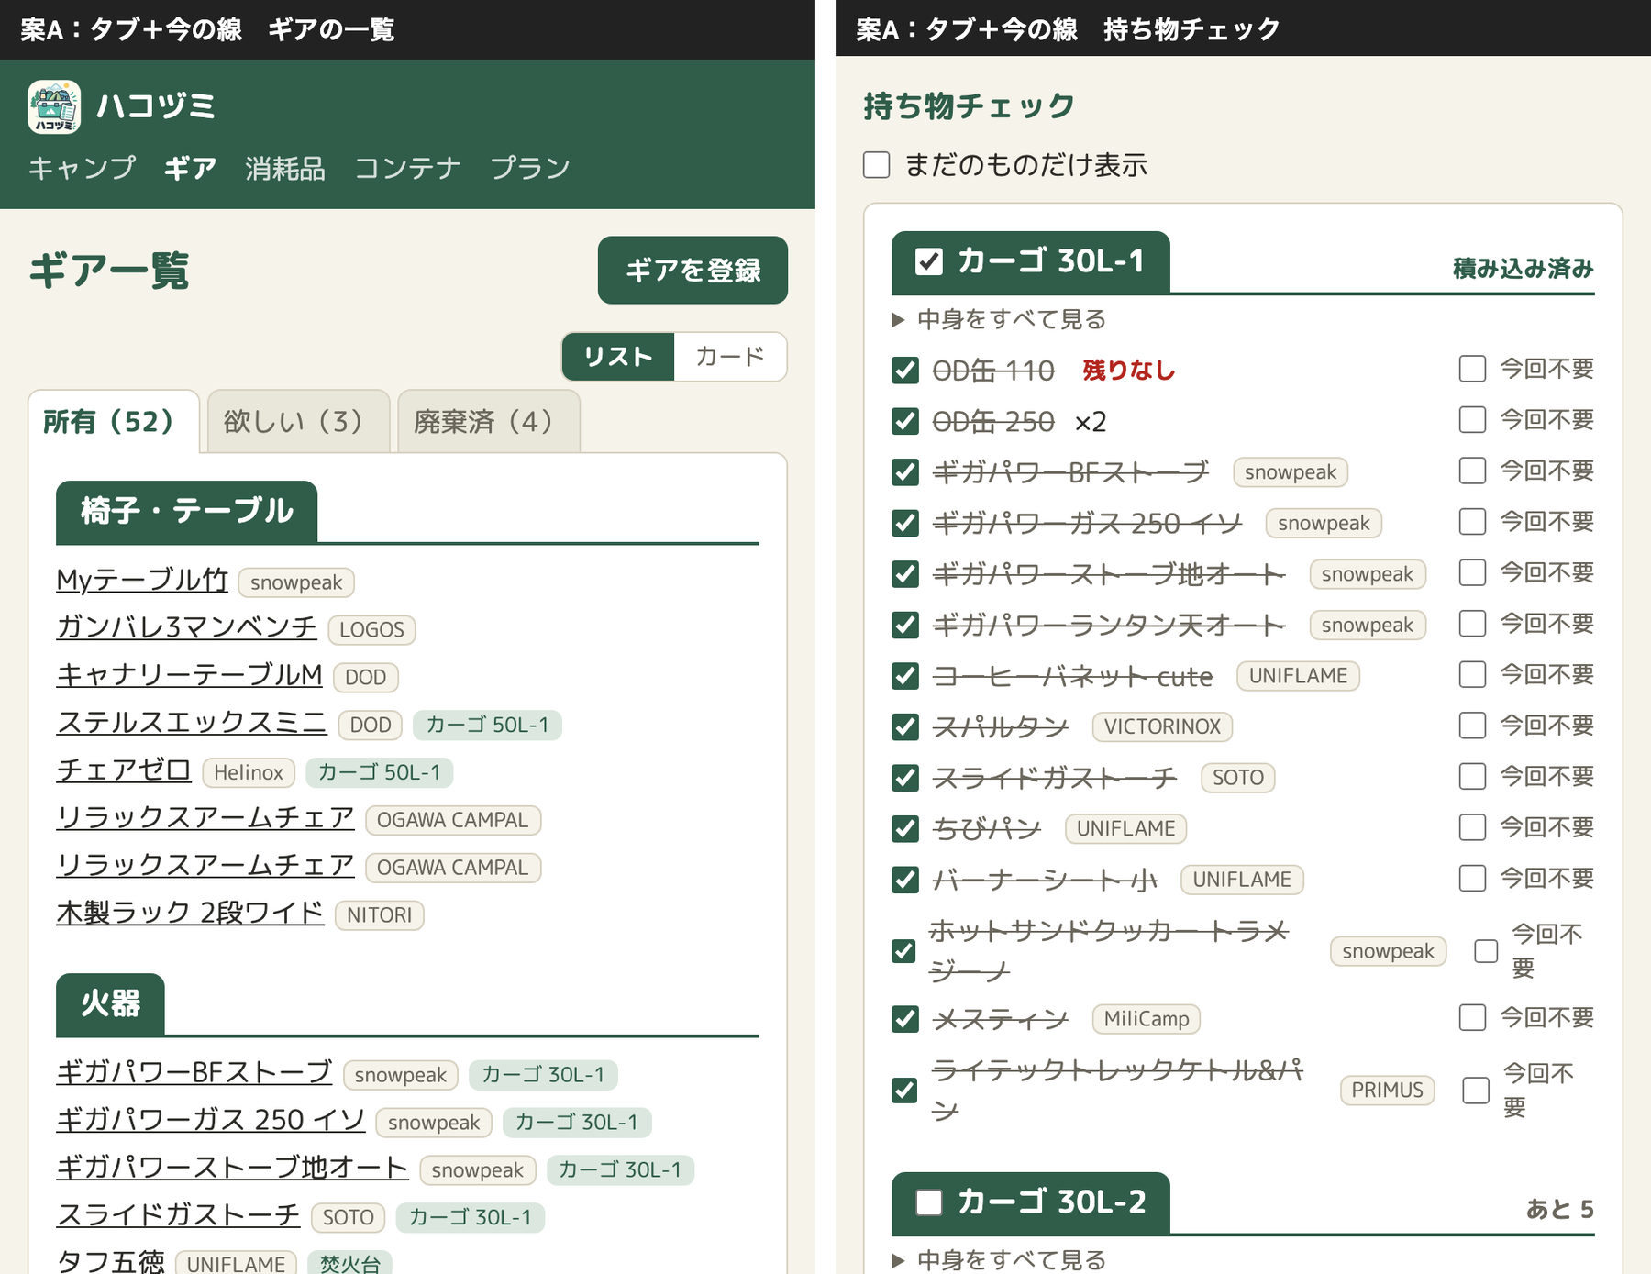Screen dimensions: 1651x1274
Task: Mark ライテックトレックケトル&パン as 今回不要
Action: coord(1476,1091)
